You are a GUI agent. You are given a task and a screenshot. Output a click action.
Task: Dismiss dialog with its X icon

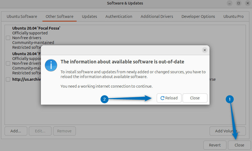click(204, 50)
